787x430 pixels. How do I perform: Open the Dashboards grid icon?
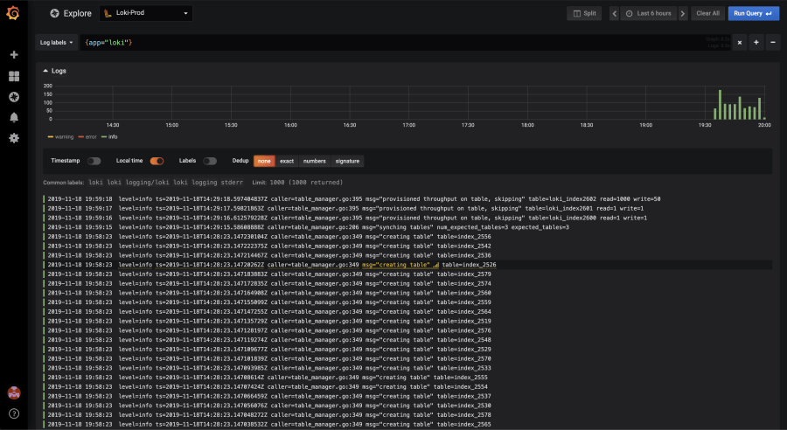click(14, 76)
